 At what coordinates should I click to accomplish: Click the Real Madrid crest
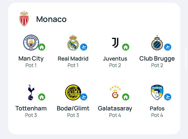tap(73, 43)
